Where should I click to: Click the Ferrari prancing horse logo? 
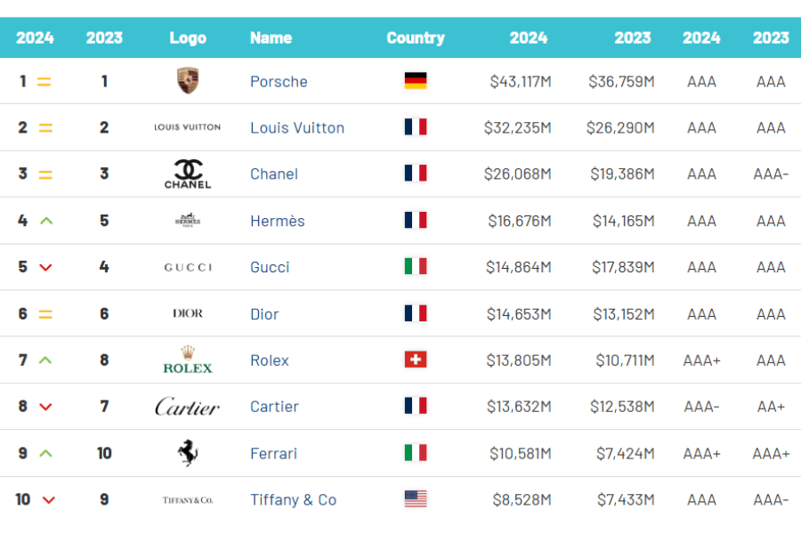(x=188, y=453)
